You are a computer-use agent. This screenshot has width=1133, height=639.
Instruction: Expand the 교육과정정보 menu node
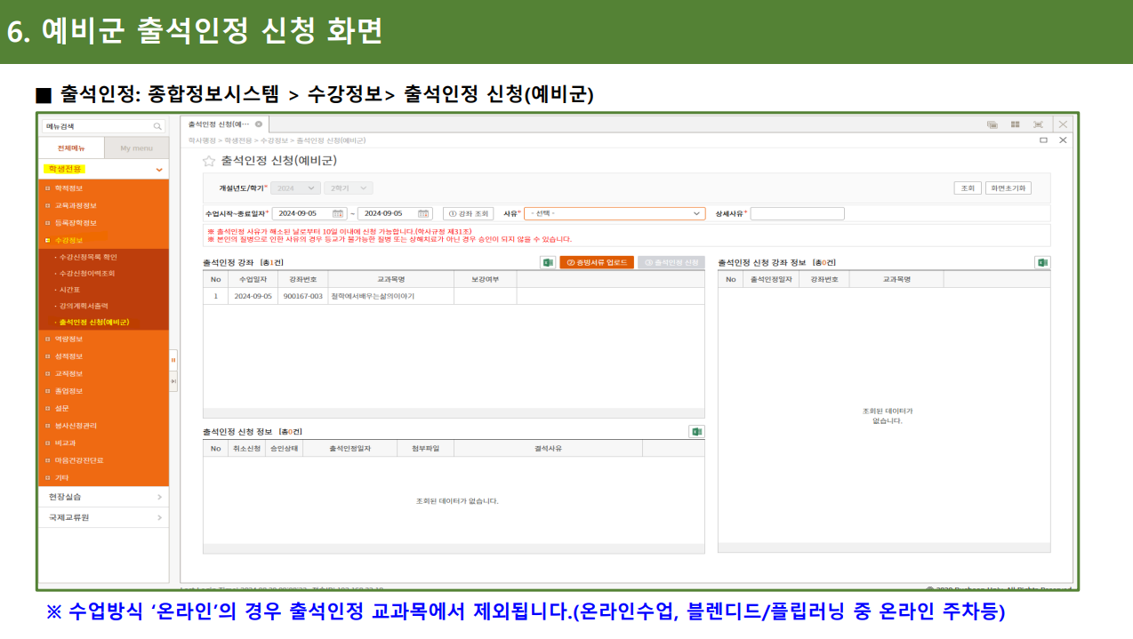[x=48, y=205]
